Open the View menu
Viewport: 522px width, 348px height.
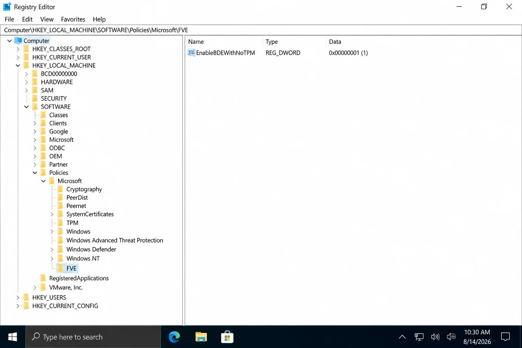[x=47, y=19]
